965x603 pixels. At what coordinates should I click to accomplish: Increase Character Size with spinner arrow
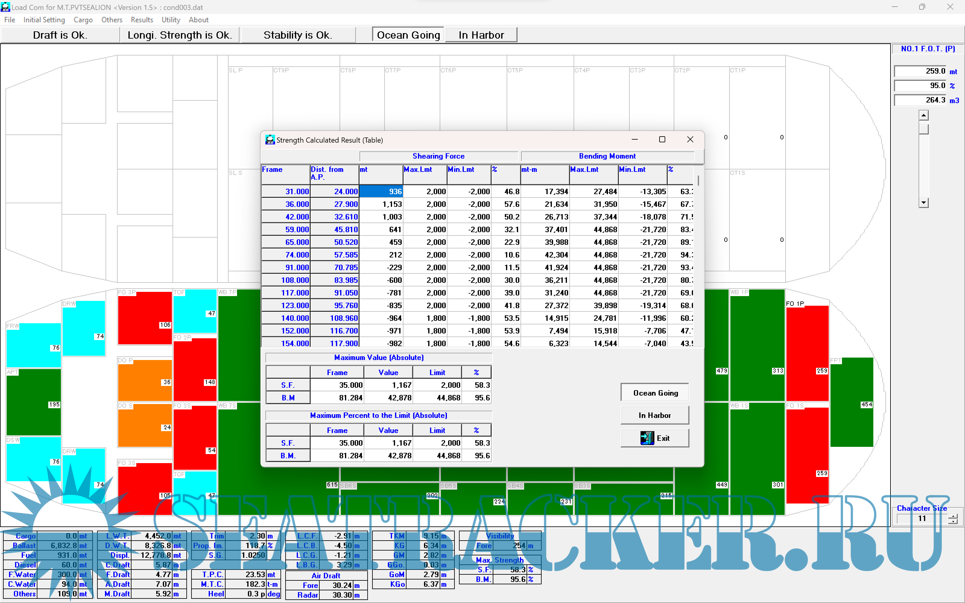953,516
